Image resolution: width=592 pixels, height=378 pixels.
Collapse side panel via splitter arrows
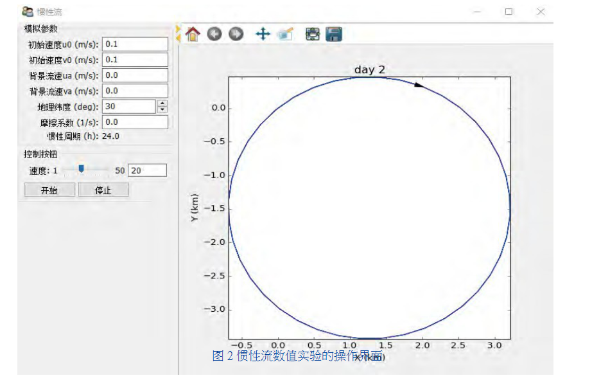178,33
